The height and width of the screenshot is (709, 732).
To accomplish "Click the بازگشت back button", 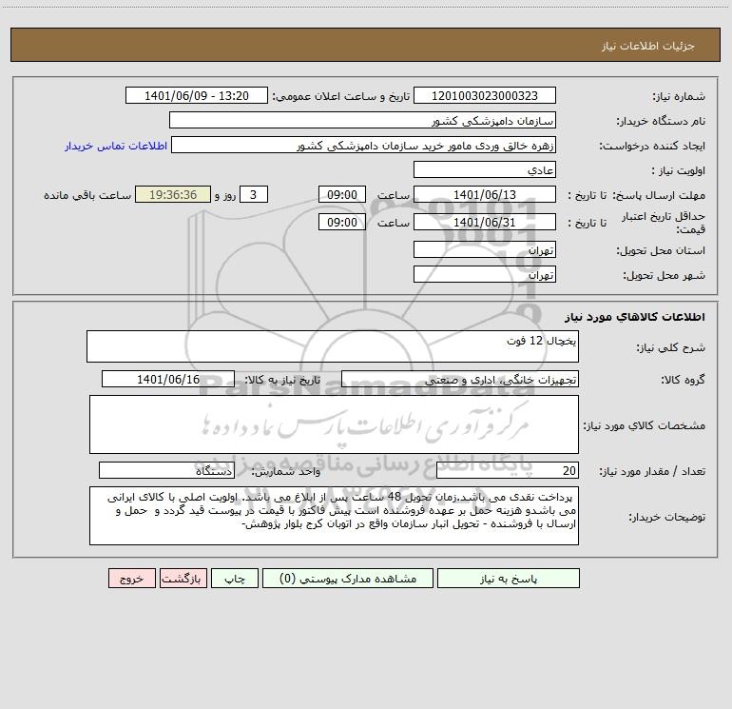I will tap(183, 578).
